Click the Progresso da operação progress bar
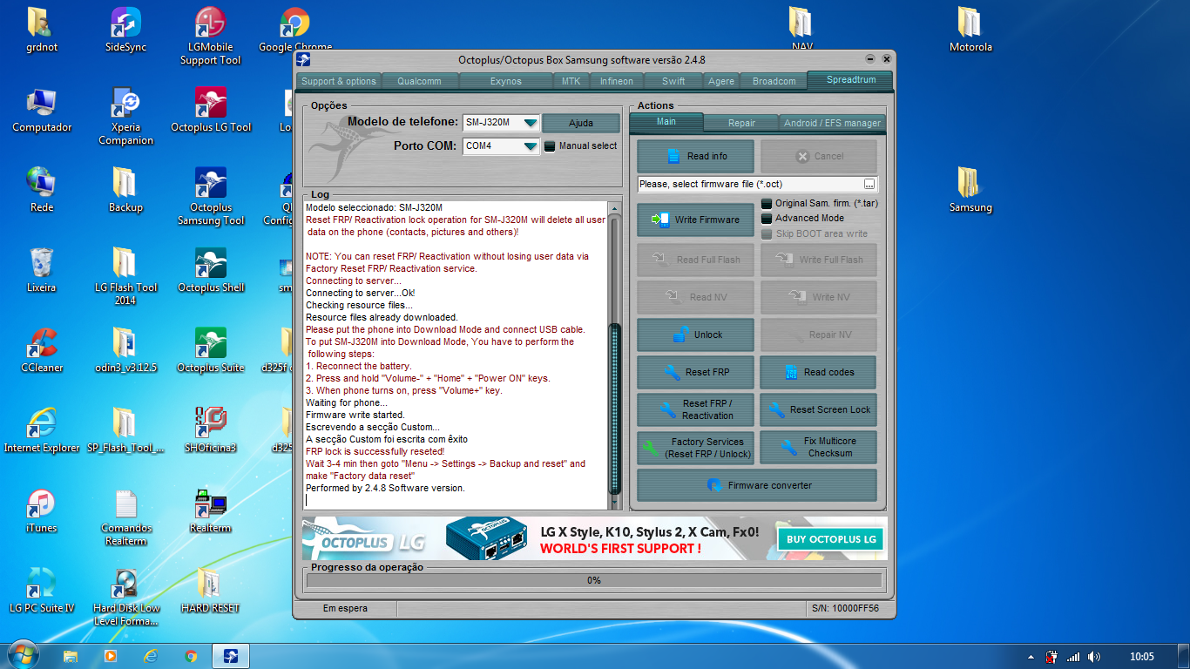Viewport: 1190px width, 669px height. tap(594, 580)
